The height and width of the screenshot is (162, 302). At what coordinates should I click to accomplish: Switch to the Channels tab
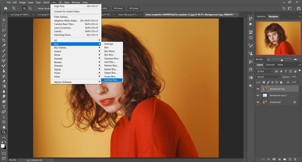[270, 65]
